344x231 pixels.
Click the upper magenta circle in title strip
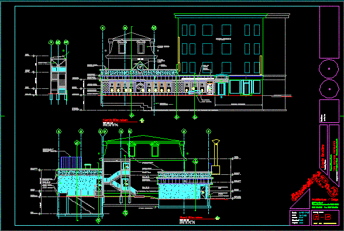pos(329,68)
